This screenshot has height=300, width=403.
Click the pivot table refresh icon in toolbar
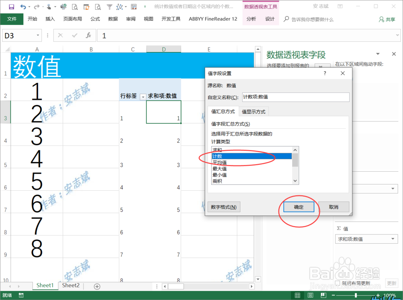pyautogui.click(x=134, y=7)
